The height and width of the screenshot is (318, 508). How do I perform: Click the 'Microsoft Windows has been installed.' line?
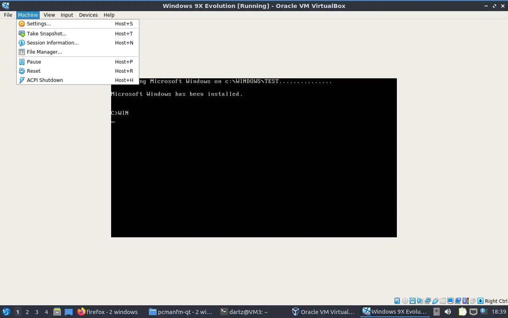(177, 94)
